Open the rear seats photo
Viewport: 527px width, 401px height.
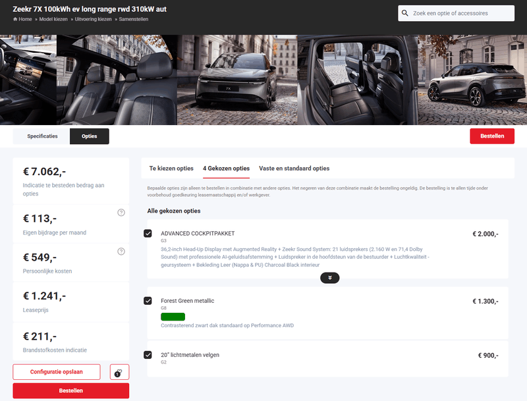click(x=357, y=80)
